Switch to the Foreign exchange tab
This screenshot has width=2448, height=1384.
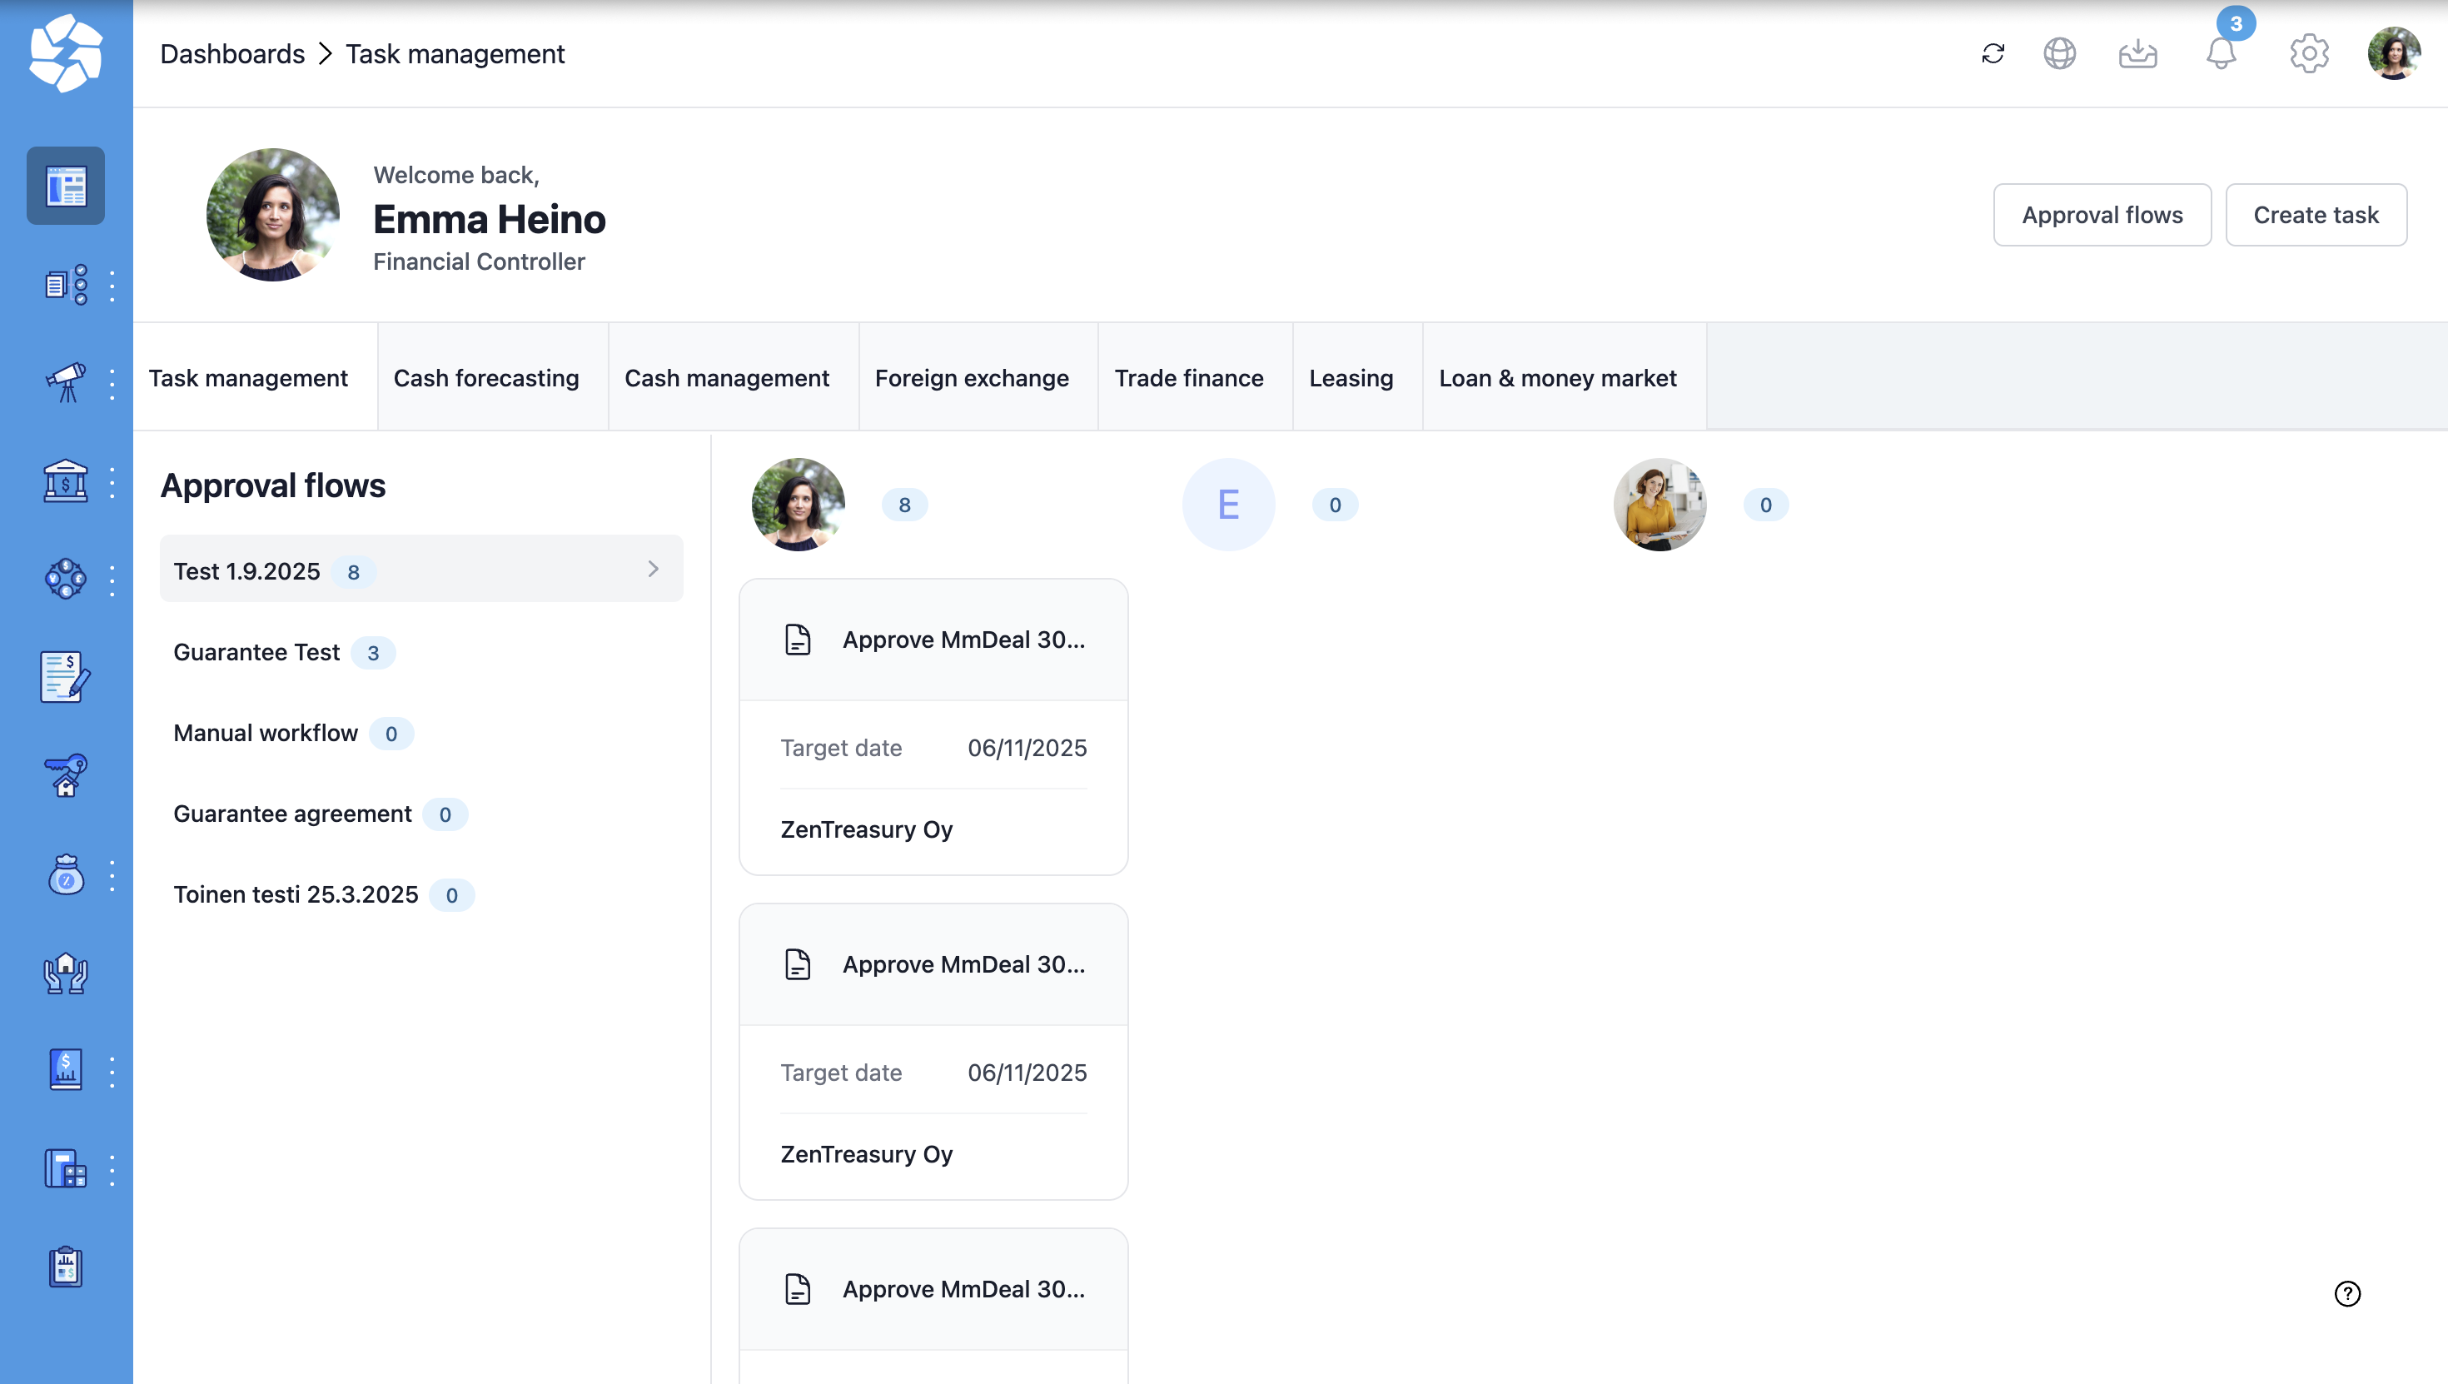(971, 378)
